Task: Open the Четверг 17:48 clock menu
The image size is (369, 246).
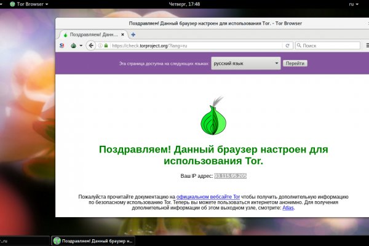Action: [x=184, y=4]
